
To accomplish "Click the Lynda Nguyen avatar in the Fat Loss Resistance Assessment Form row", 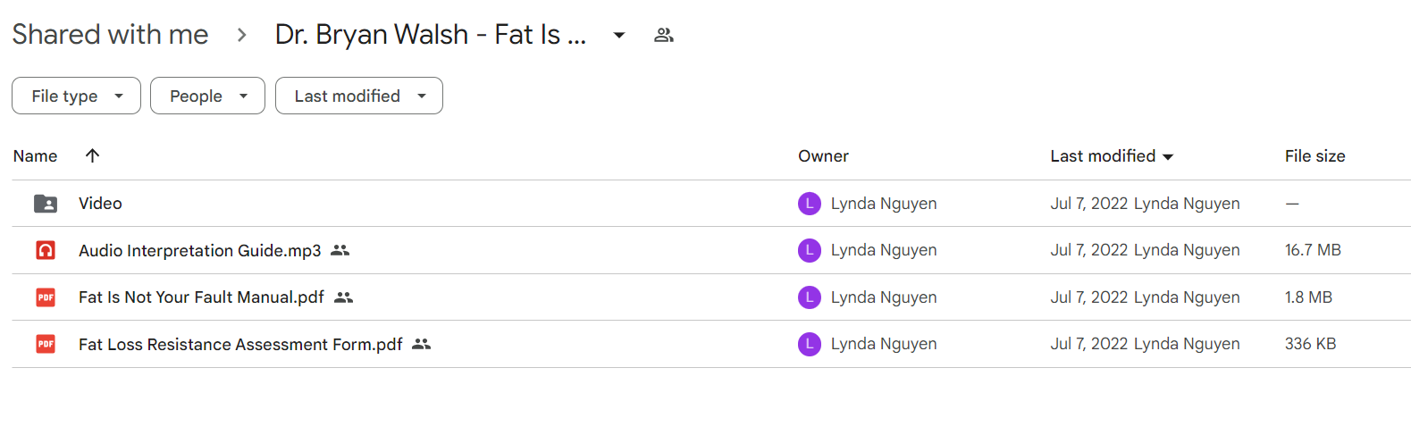I will click(x=810, y=344).
